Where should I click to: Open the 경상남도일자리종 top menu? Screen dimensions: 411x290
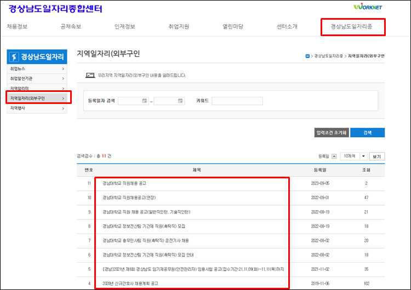(x=352, y=26)
